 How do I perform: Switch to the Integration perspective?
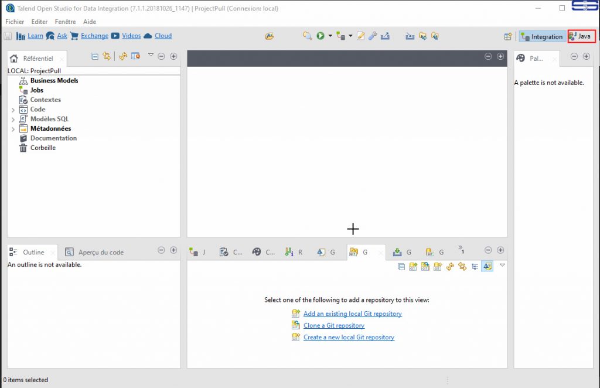pos(542,36)
